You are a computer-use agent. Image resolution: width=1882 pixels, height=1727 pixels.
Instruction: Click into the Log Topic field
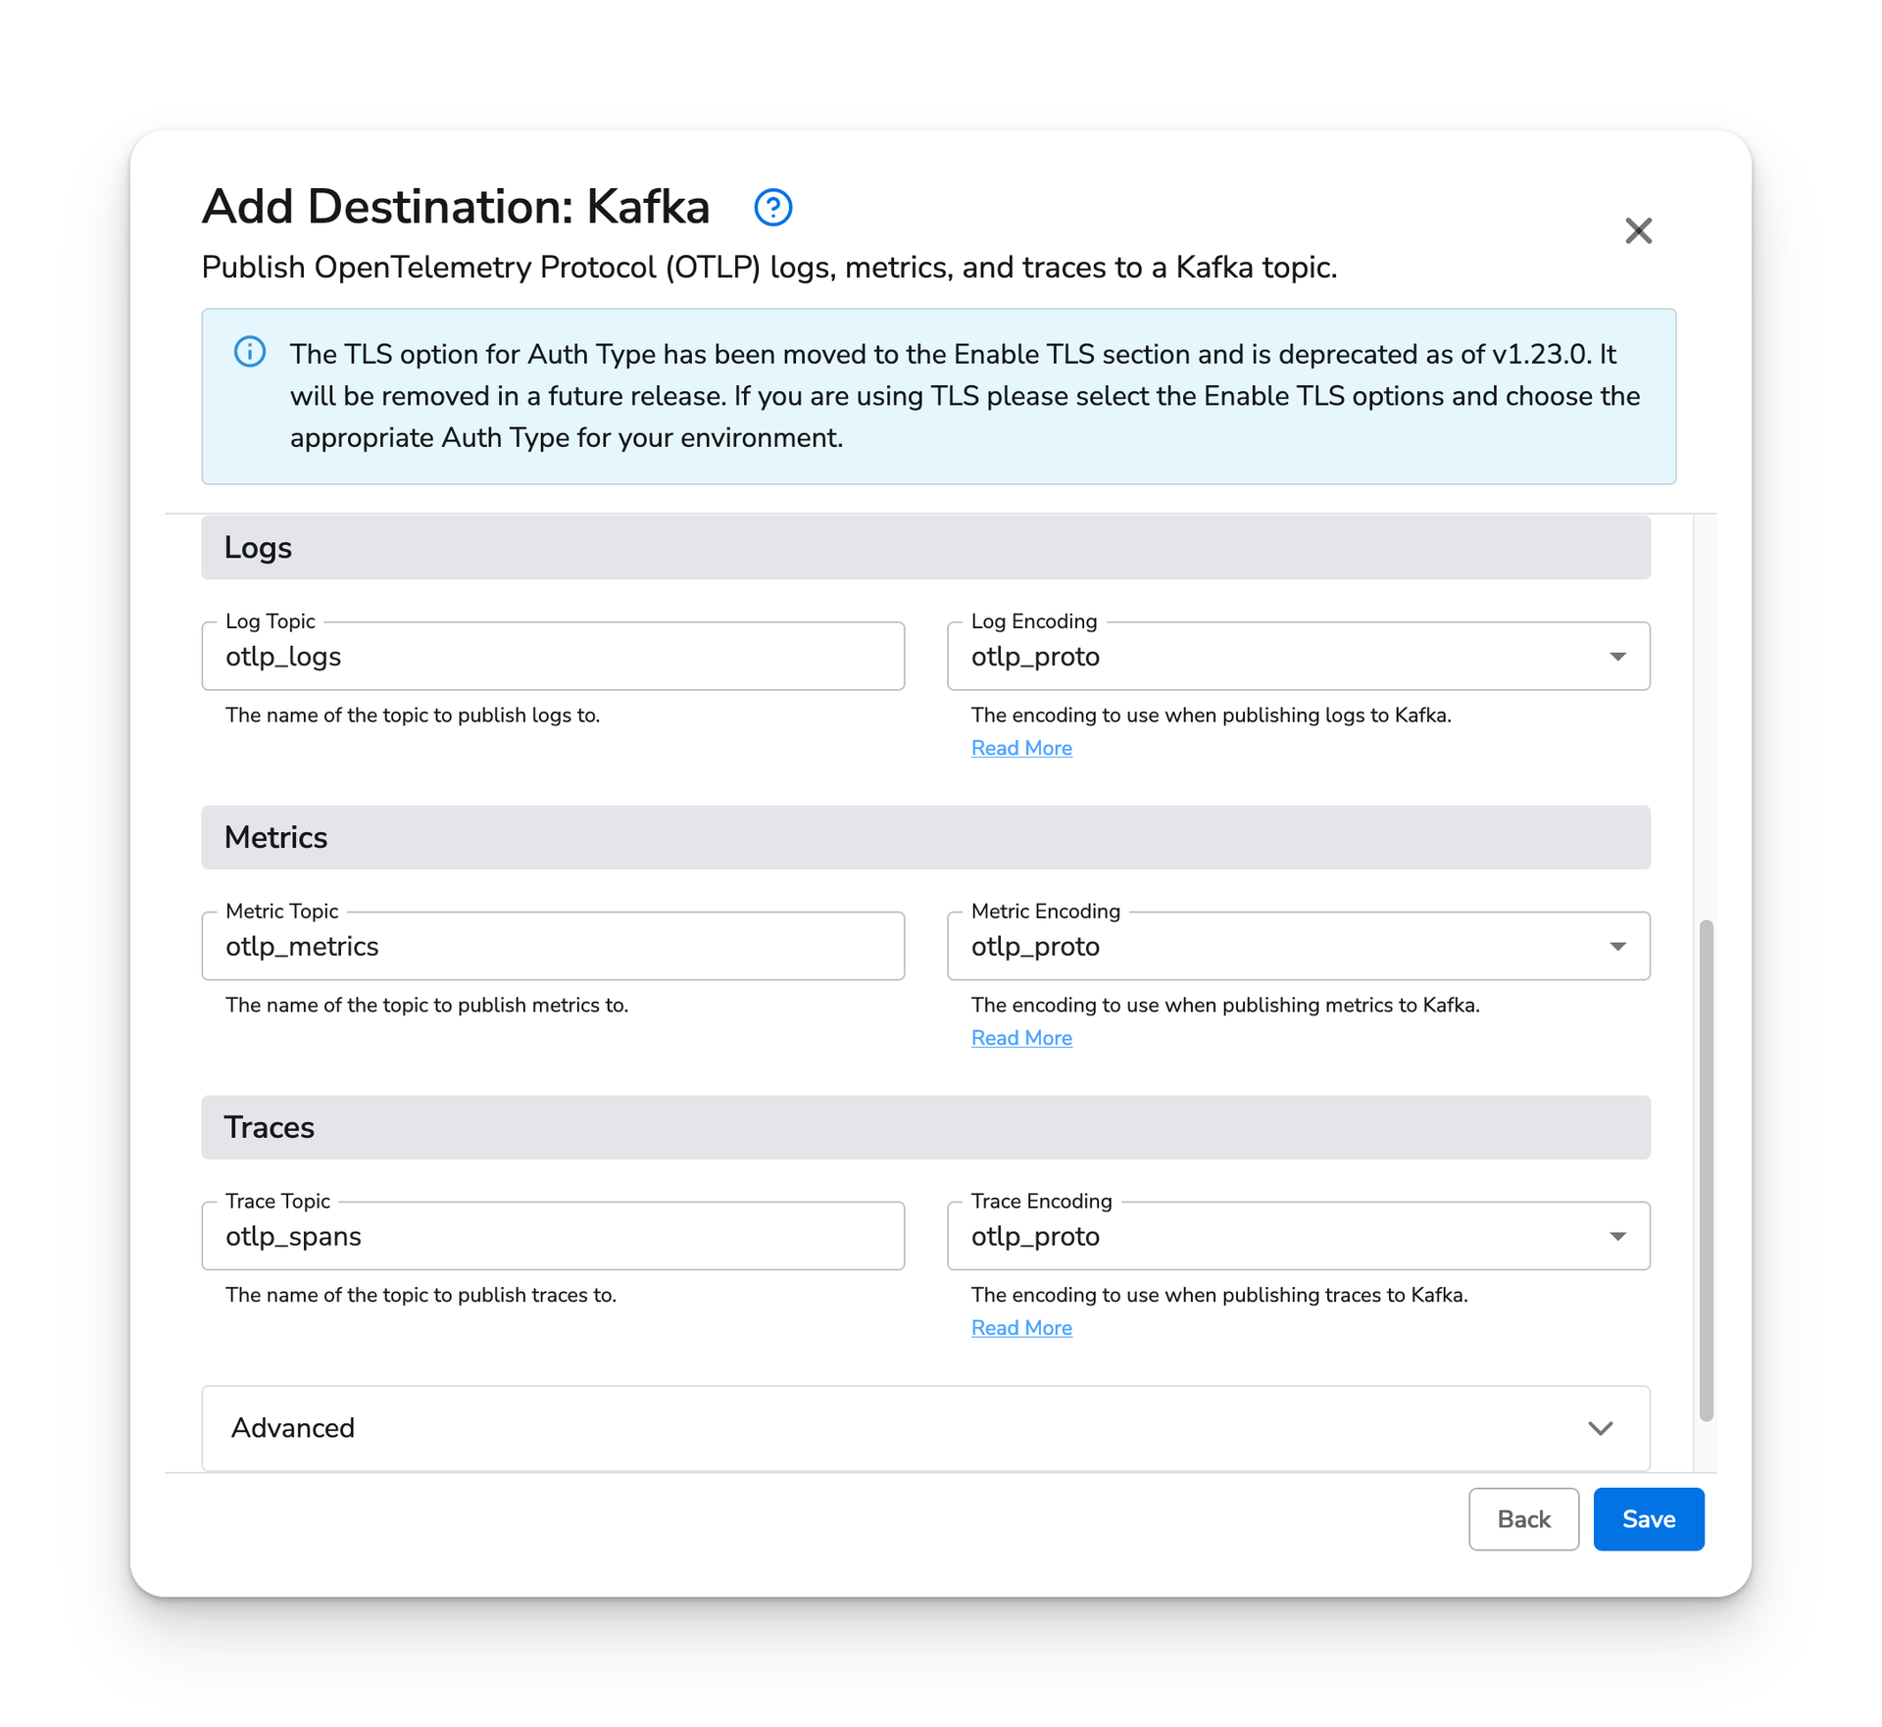553,656
